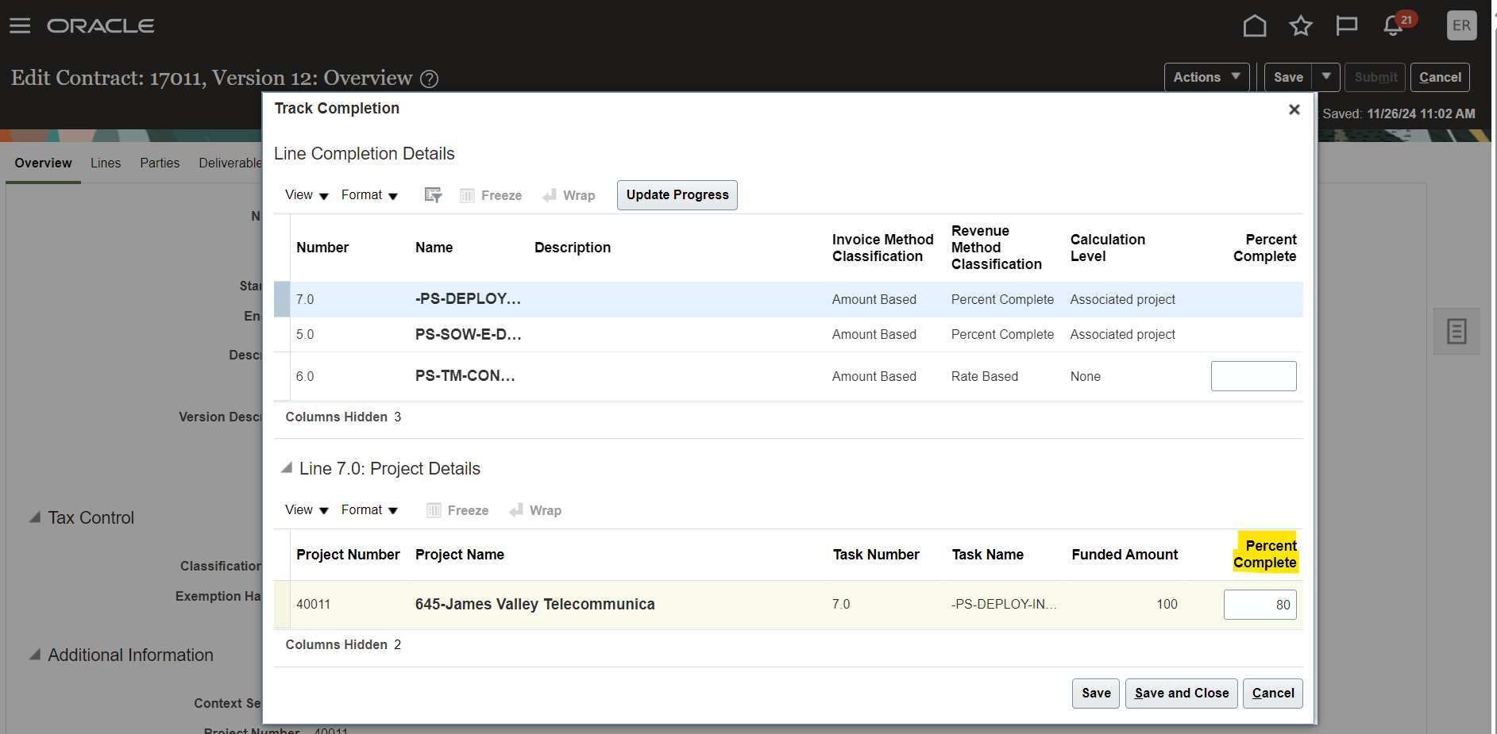Switch to Lines tab
The image size is (1497, 734).
[106, 163]
